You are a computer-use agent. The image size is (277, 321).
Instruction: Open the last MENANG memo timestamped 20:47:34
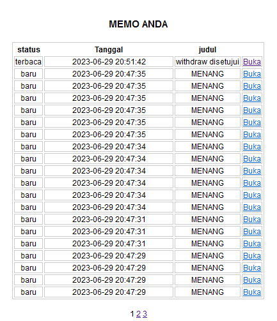(x=252, y=207)
